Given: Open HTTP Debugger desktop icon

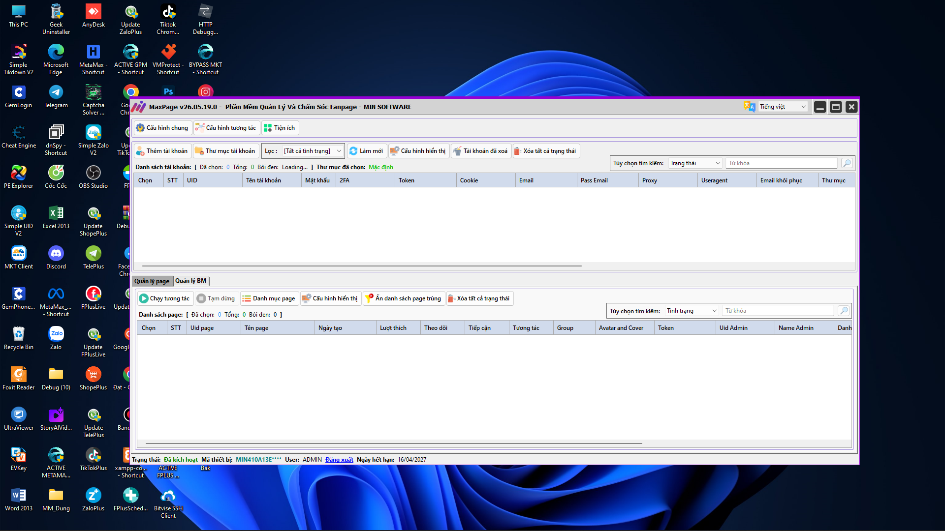Looking at the screenshot, I should [x=205, y=20].
